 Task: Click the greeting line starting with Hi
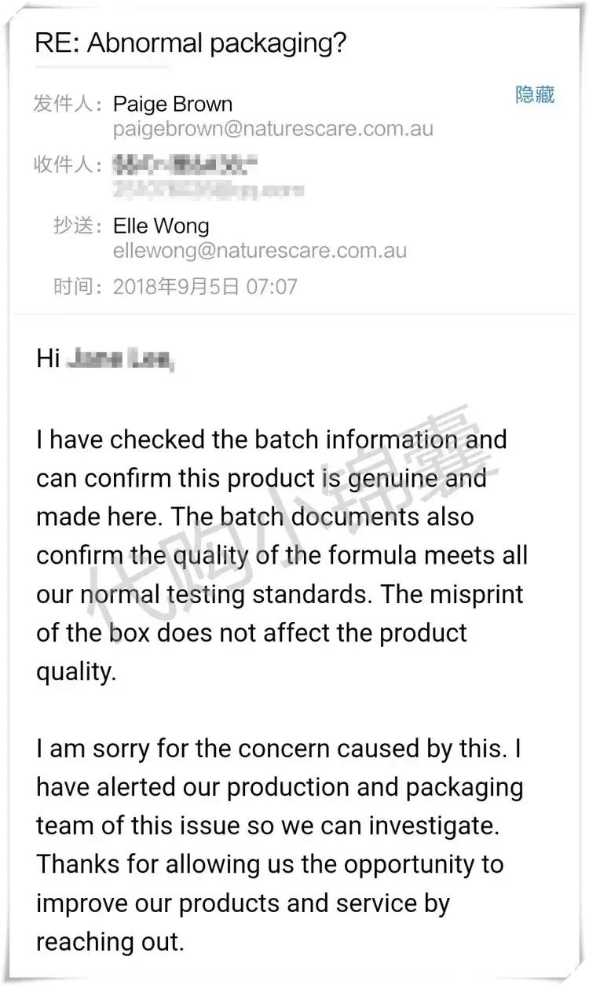tap(86, 359)
